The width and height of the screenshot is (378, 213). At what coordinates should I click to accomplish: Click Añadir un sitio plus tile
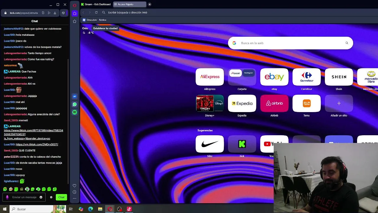[x=339, y=103]
